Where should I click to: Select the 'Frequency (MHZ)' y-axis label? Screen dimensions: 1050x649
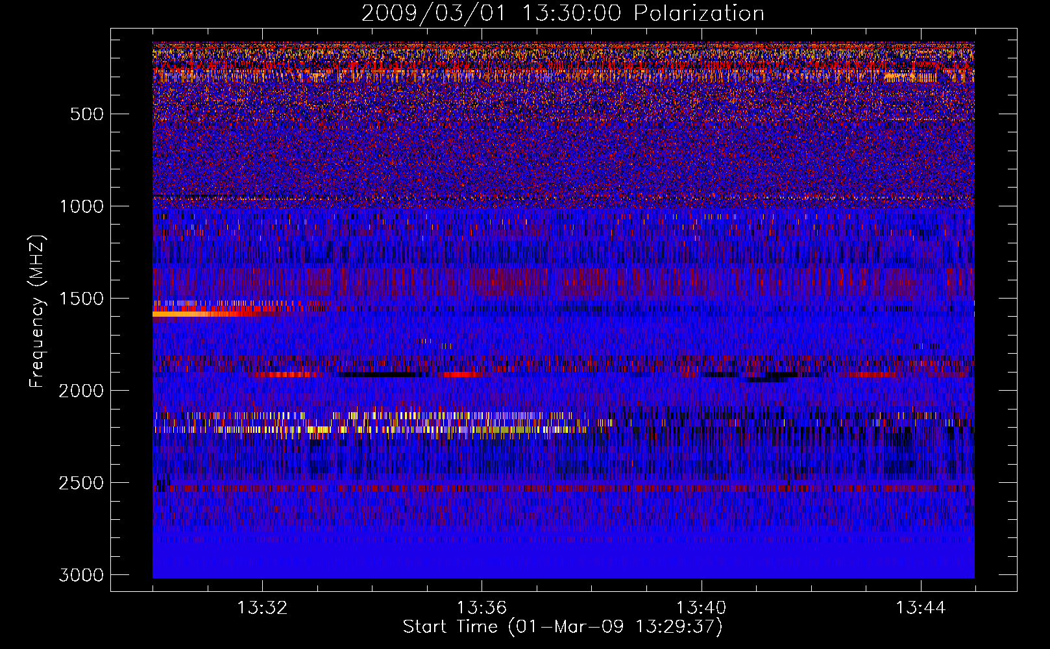(x=36, y=311)
